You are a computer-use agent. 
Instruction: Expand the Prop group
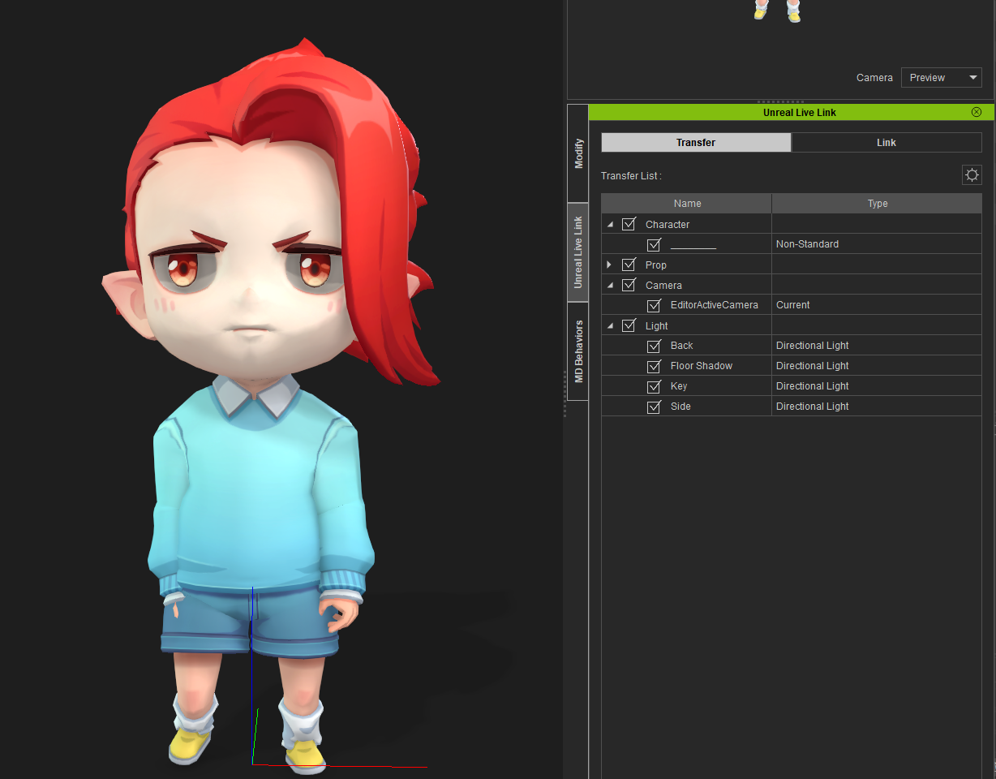(609, 265)
